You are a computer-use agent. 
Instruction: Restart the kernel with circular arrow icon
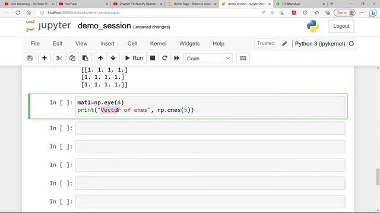164,58
